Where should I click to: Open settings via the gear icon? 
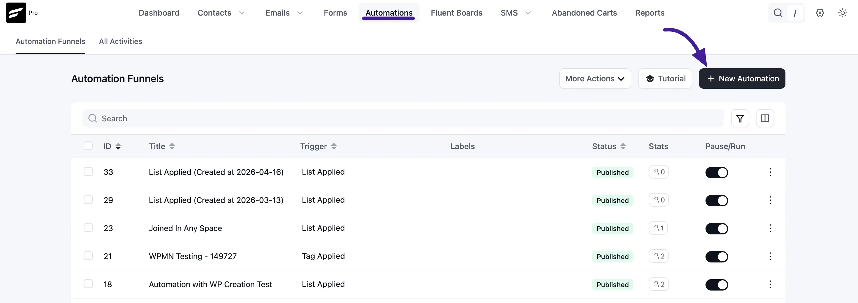pos(820,13)
